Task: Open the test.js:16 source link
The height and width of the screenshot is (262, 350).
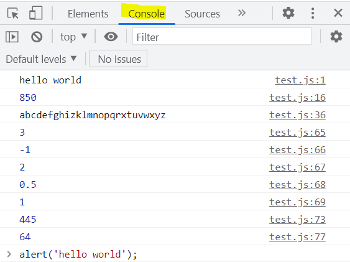Action: pyautogui.click(x=297, y=98)
